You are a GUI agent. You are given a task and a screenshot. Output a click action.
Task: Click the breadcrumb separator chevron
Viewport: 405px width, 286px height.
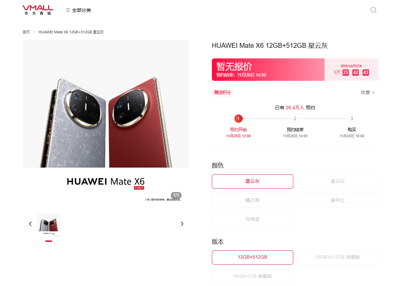click(x=34, y=32)
